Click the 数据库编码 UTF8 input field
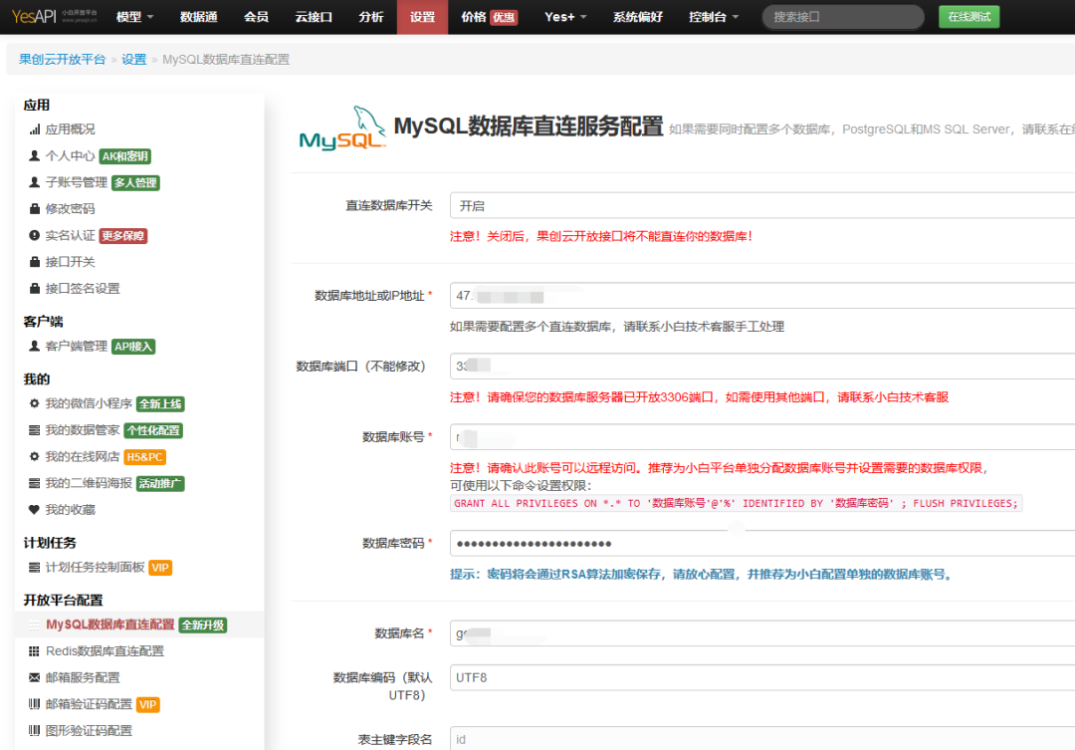Image resolution: width=1075 pixels, height=750 pixels. 762,678
